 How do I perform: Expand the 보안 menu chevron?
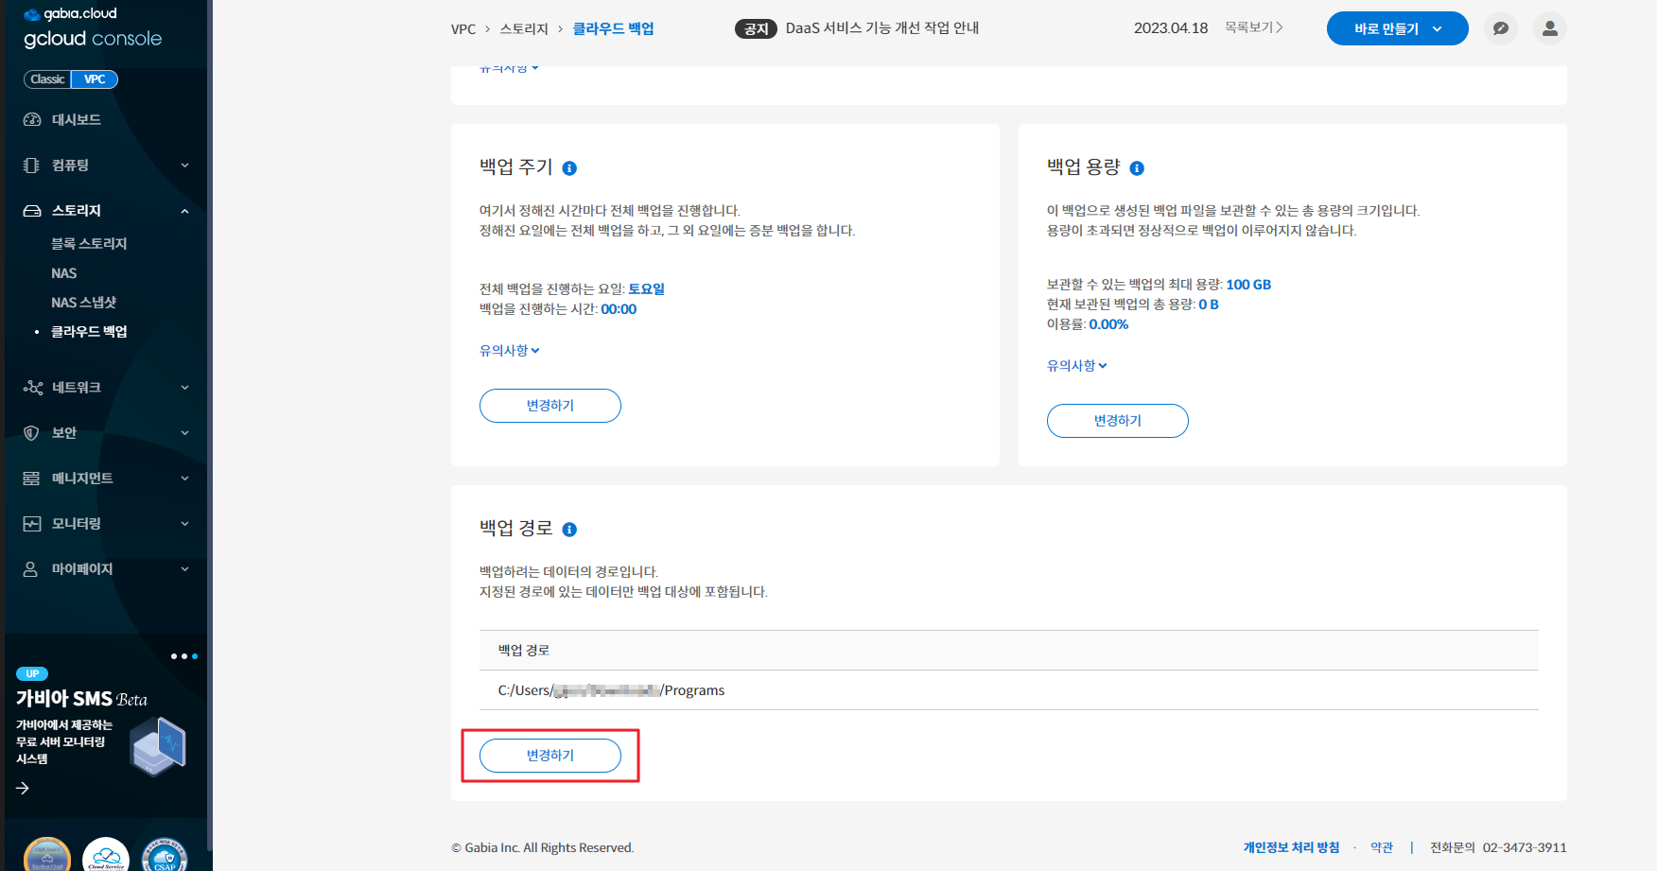tap(185, 433)
